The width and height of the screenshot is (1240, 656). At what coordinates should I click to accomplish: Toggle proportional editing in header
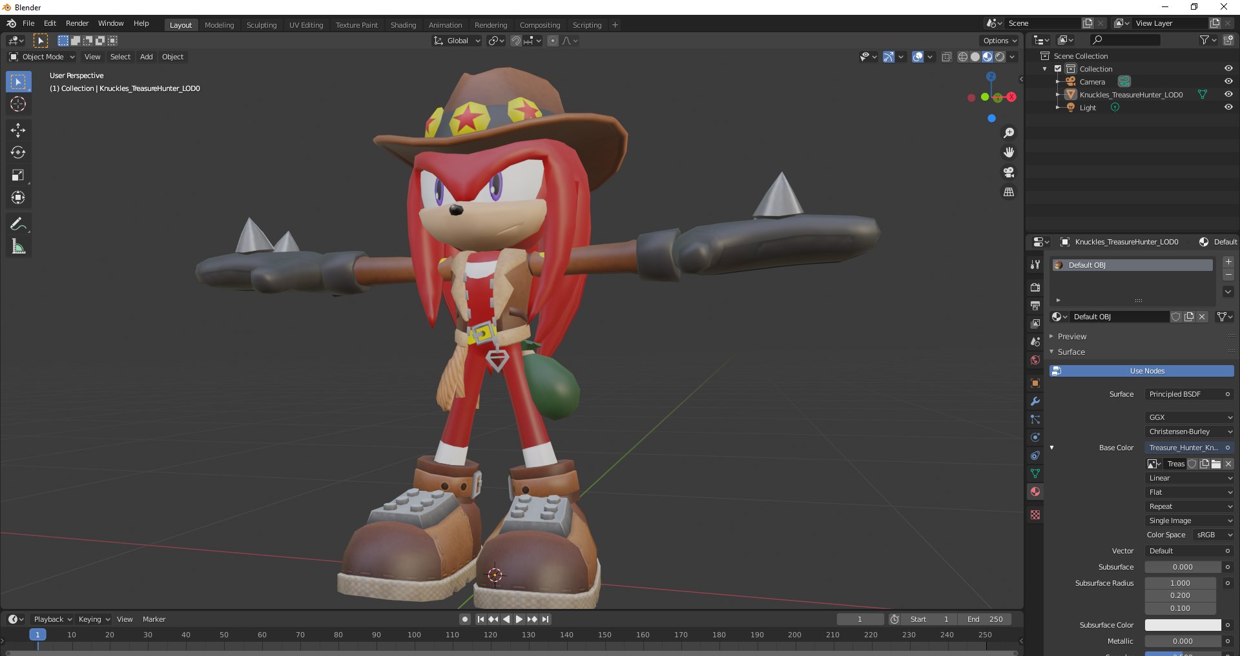[x=553, y=41]
